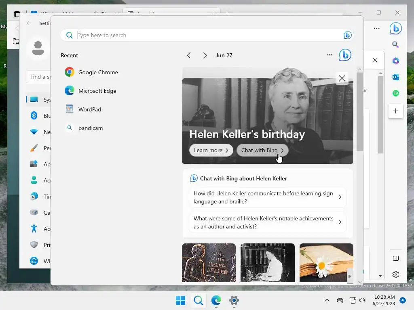The height and width of the screenshot is (310, 414).
Task: Ask how Helen Keller communicated before sign language
Action: (268, 197)
